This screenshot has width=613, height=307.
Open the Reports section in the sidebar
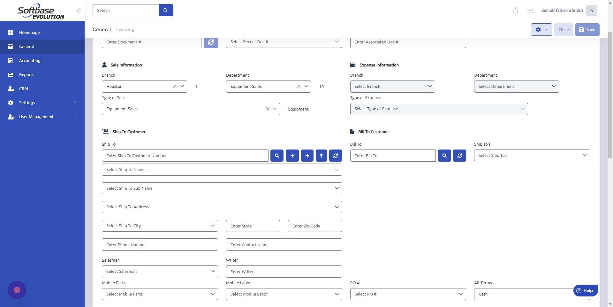(x=26, y=74)
